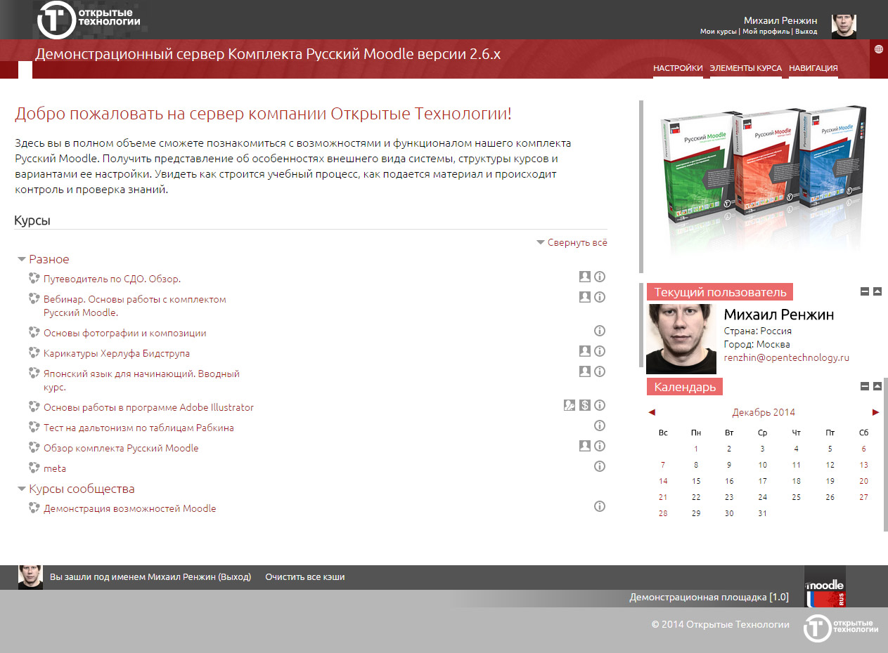This screenshot has width=888, height=653.
Task: Click Выход in the header
Action: (806, 32)
